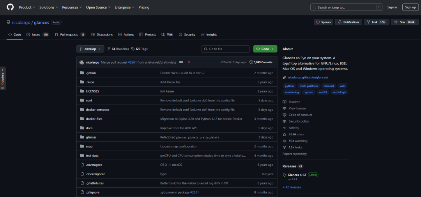Click the GitHub logo icon
Viewport: 421px width, 197px height.
point(10,7)
